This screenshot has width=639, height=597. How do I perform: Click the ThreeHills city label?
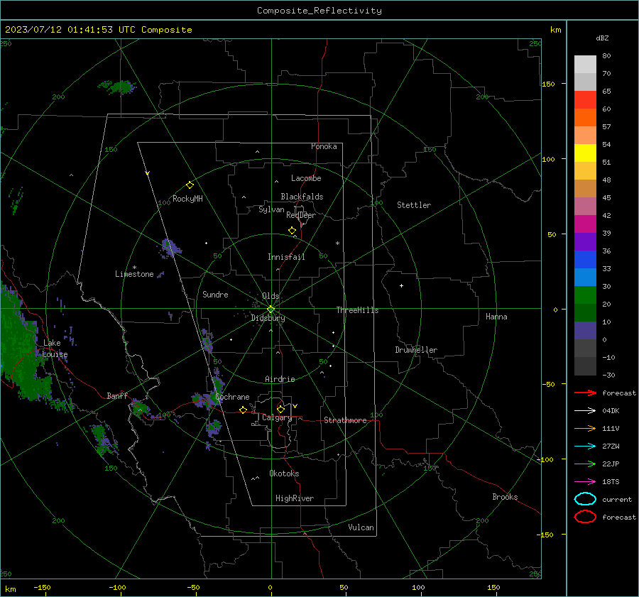click(x=357, y=310)
